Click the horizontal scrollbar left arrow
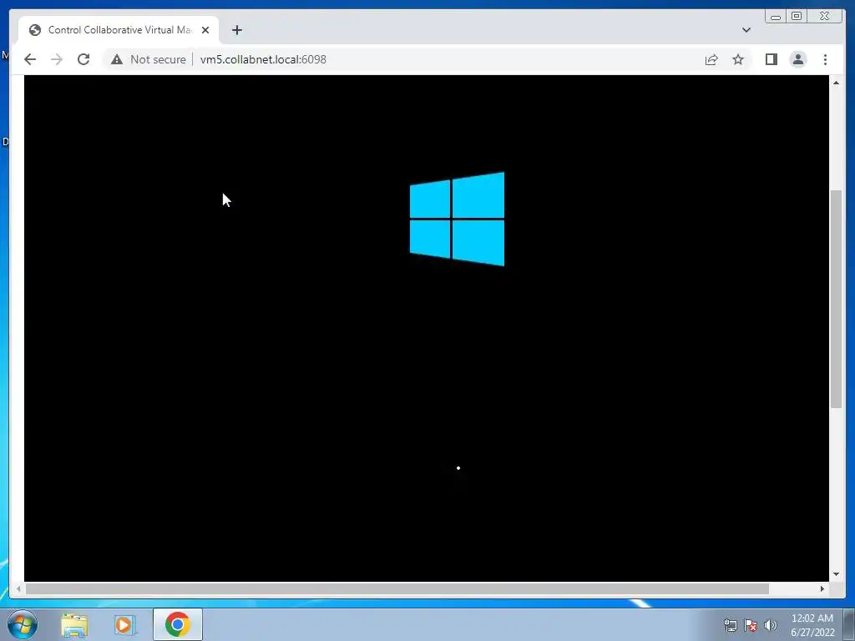 coord(19,588)
